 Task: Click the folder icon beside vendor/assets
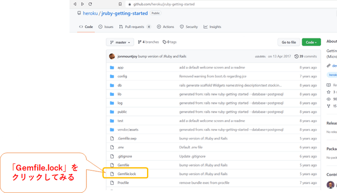pos(112,130)
